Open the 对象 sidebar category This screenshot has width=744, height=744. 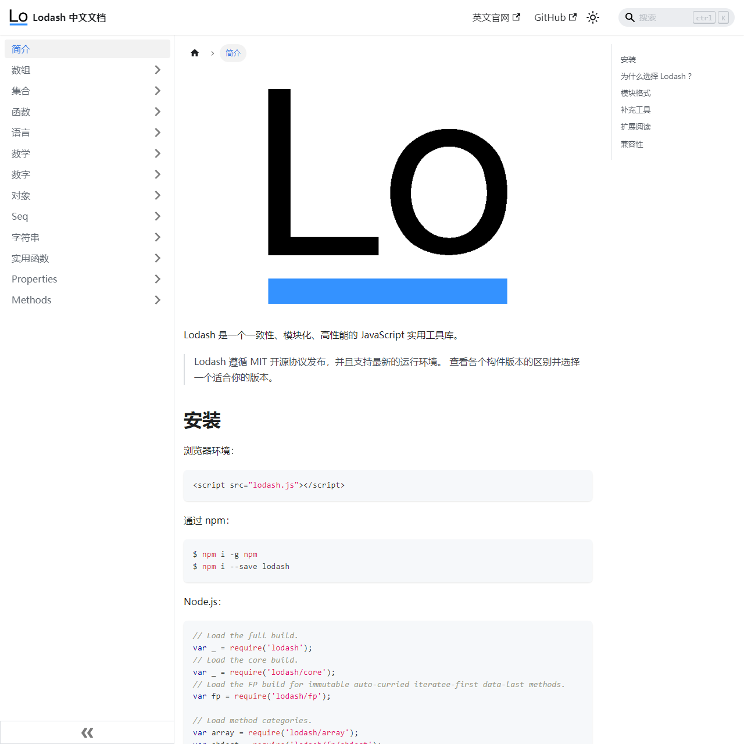pyautogui.click(x=76, y=195)
